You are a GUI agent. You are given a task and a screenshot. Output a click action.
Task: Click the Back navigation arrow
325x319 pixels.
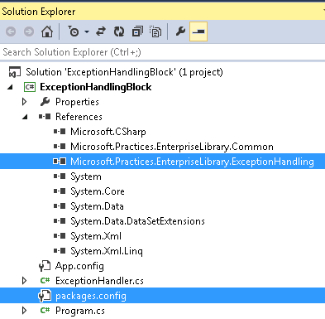click(x=11, y=31)
